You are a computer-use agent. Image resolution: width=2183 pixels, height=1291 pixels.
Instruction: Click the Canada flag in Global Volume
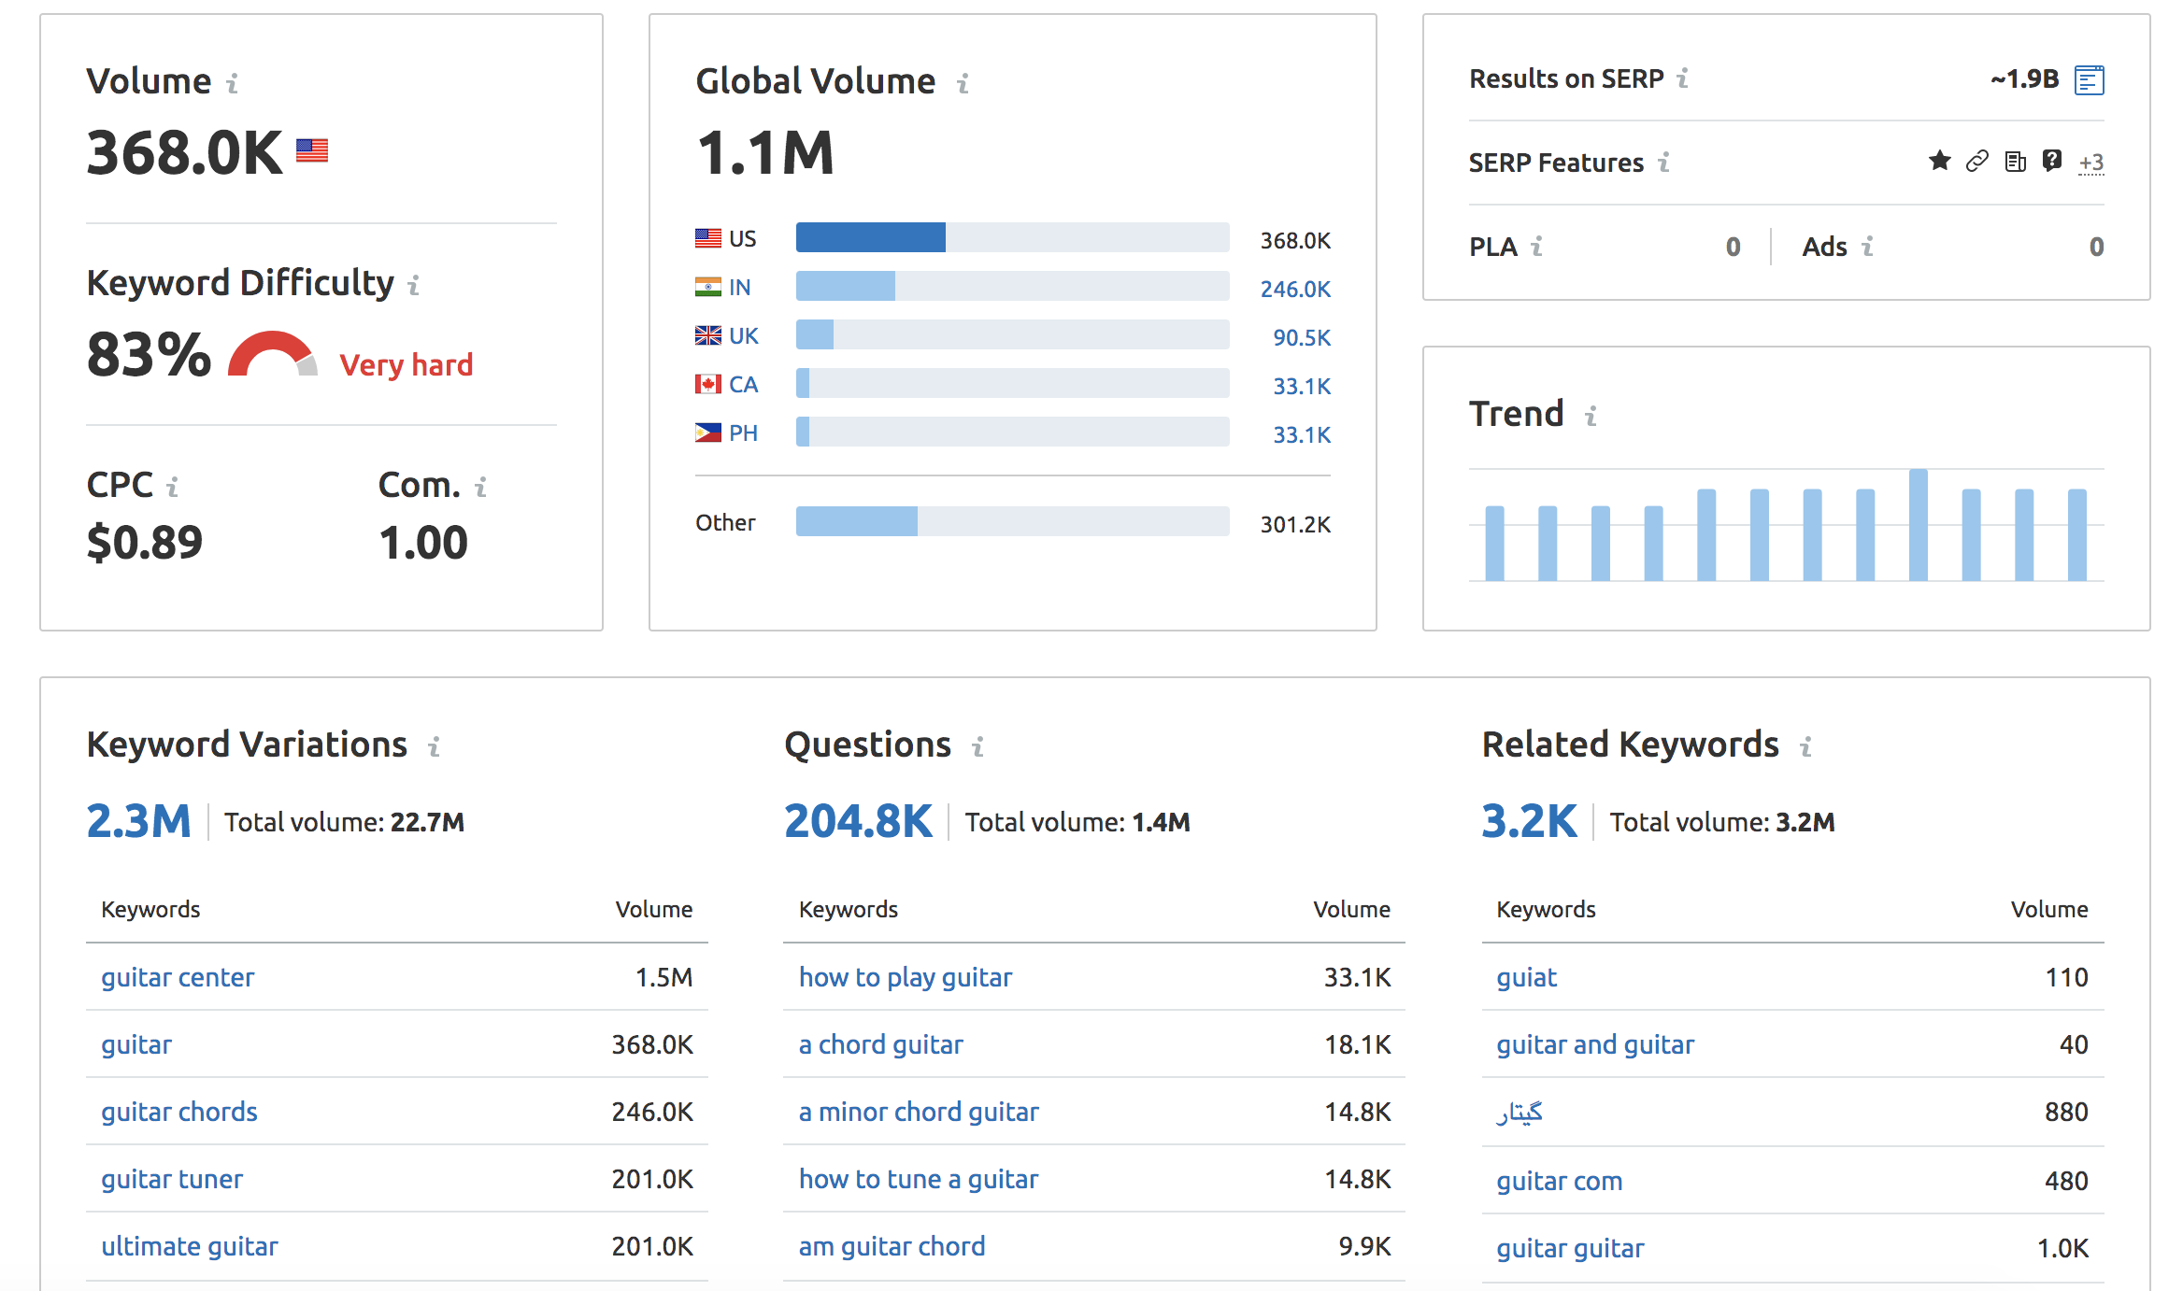pyautogui.click(x=708, y=384)
